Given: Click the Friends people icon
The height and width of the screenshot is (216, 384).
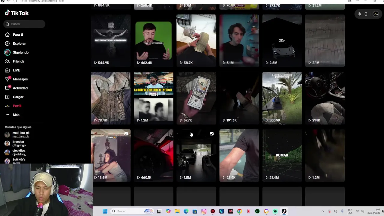Looking at the screenshot, I should (7, 61).
